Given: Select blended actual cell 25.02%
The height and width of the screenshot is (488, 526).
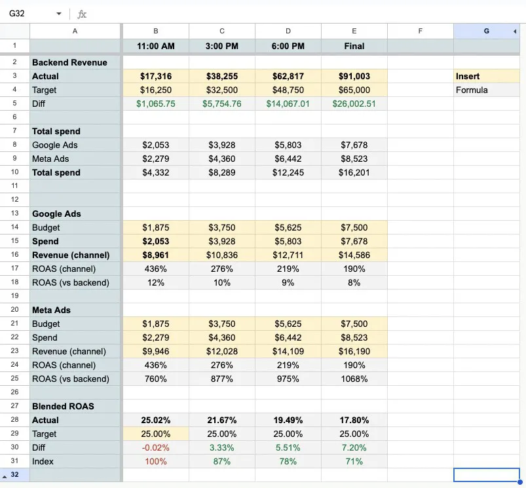Looking at the screenshot, I should (x=156, y=420).
